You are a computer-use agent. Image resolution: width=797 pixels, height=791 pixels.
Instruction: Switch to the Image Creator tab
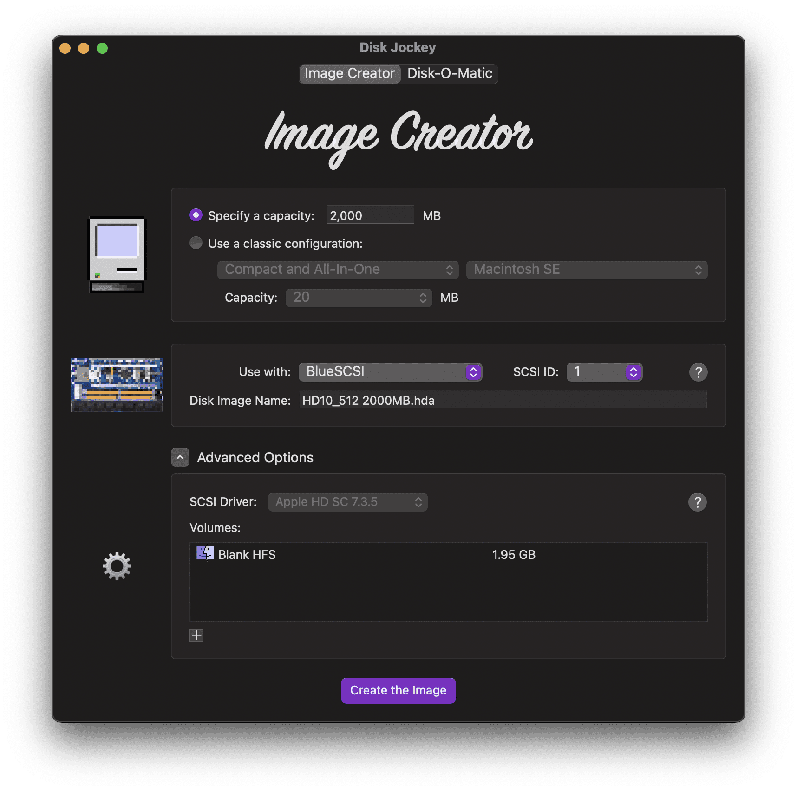click(x=350, y=73)
